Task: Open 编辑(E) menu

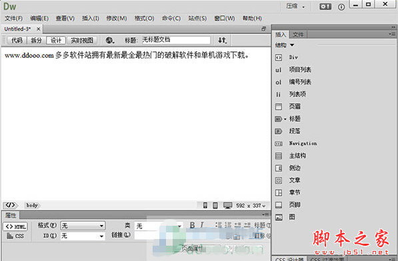Action: point(39,19)
